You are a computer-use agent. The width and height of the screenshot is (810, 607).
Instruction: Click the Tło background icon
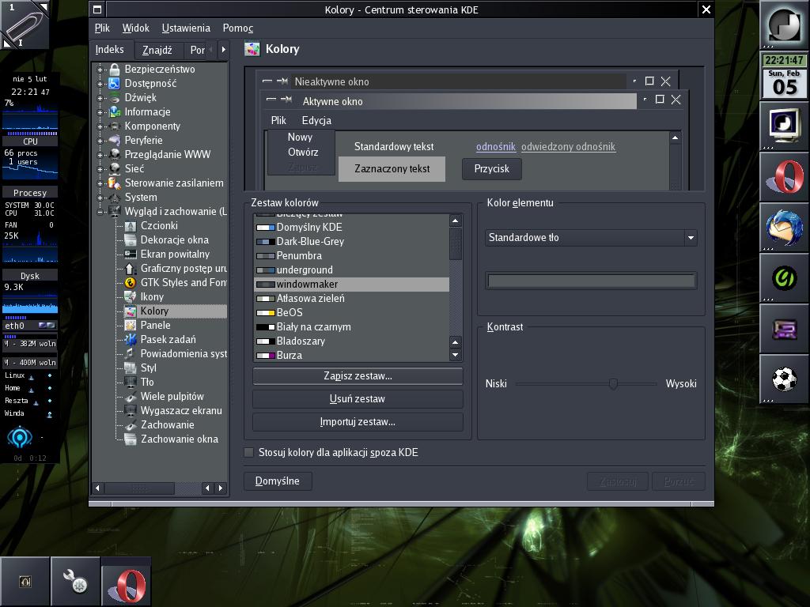pos(131,382)
